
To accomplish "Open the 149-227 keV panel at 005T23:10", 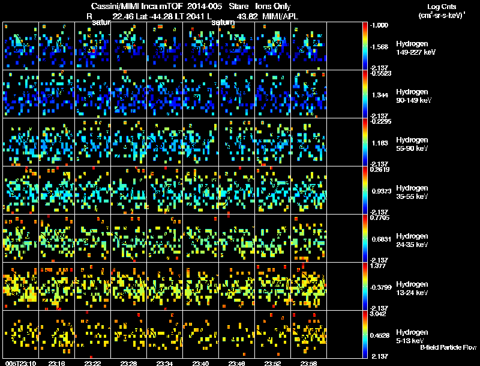I will tap(21, 46).
